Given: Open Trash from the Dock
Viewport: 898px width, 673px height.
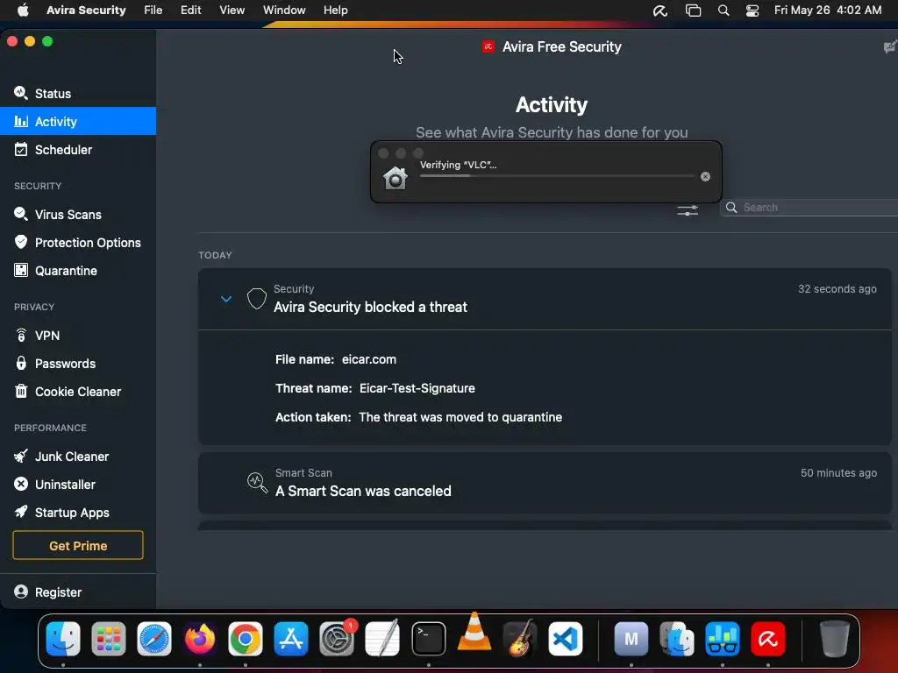Looking at the screenshot, I should [x=835, y=639].
